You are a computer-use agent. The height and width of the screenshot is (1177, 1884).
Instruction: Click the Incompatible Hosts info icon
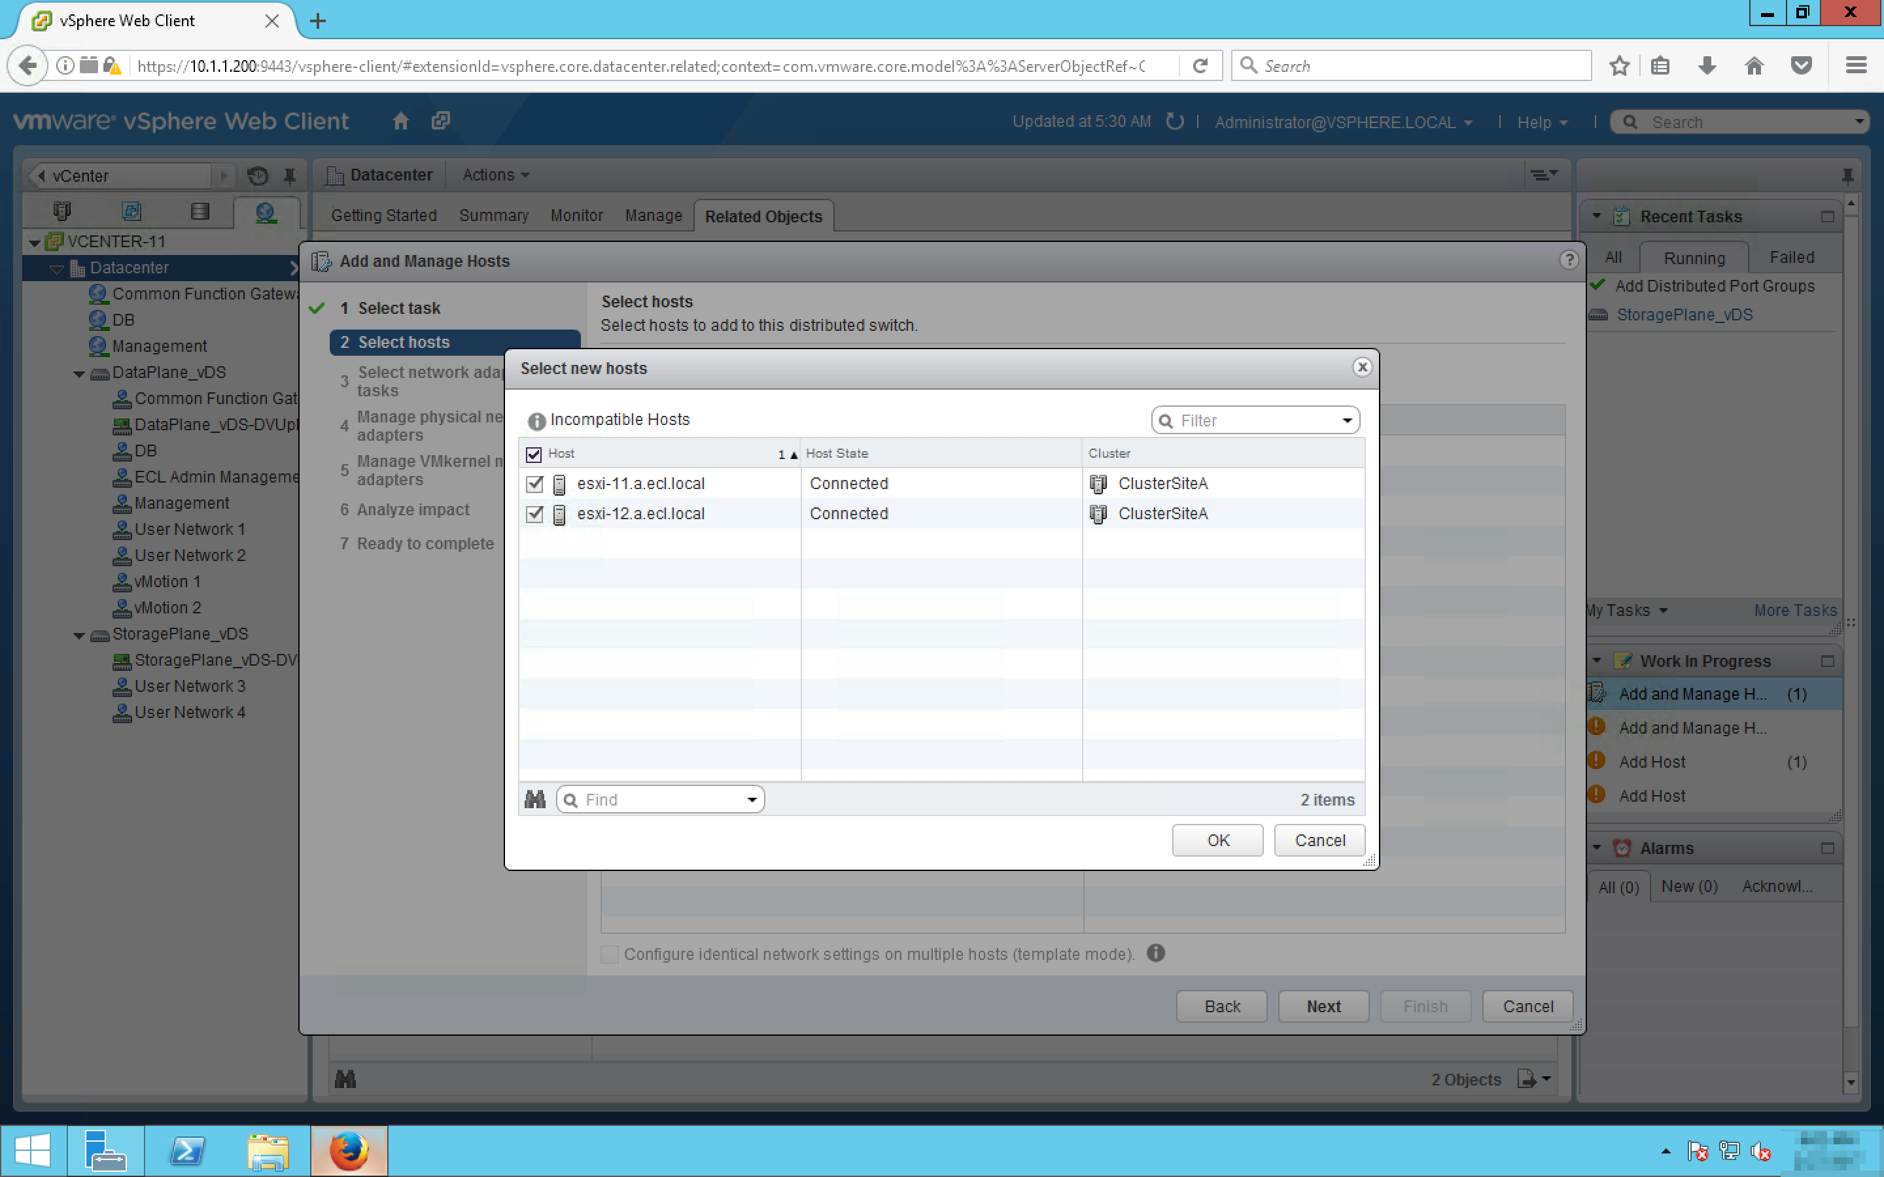coord(536,421)
